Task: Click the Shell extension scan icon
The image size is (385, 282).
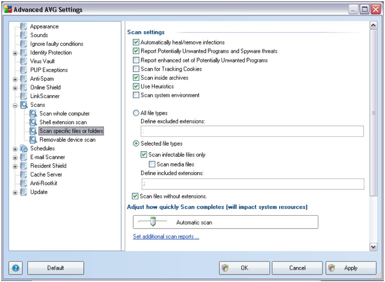Action: click(x=33, y=122)
